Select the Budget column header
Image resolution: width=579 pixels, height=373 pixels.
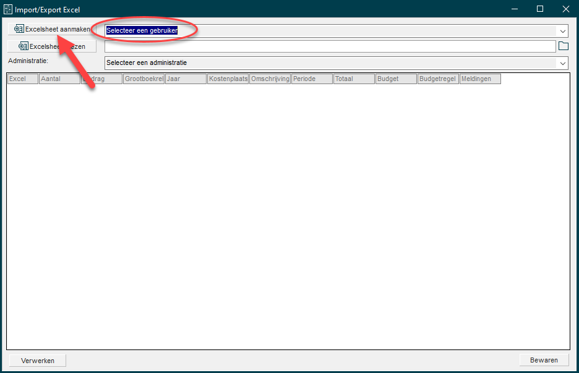click(396, 79)
